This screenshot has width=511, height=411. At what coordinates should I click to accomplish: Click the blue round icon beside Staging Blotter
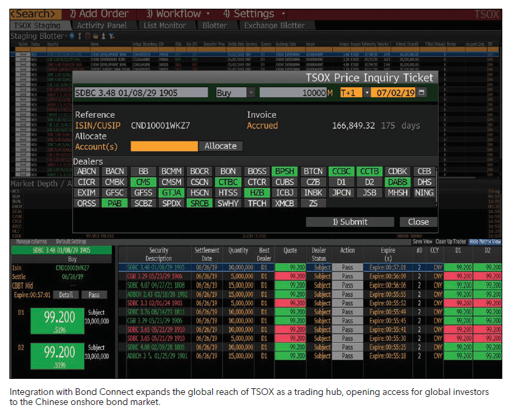pyautogui.click(x=72, y=36)
